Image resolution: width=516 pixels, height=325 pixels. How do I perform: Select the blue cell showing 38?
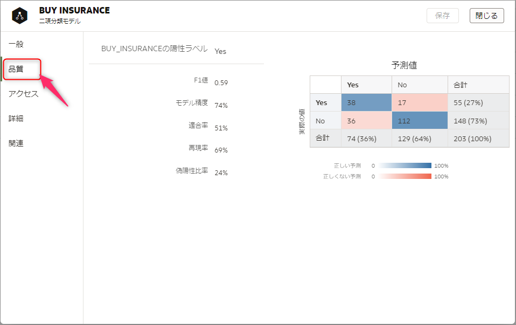click(x=366, y=102)
